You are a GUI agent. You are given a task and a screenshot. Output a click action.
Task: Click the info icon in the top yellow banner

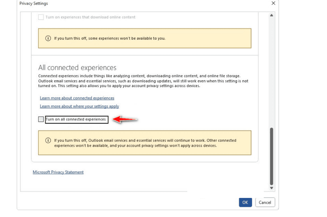48,38
